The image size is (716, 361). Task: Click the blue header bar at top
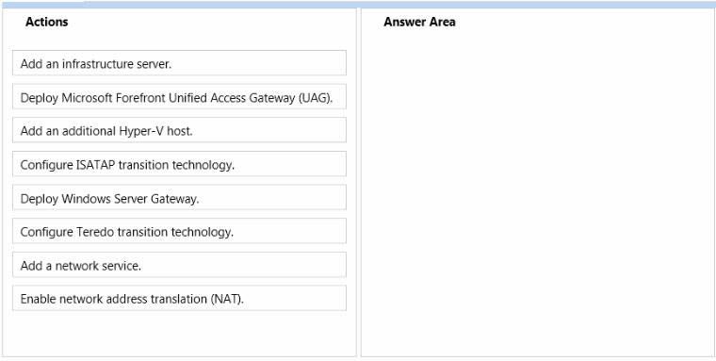[x=358, y=5]
